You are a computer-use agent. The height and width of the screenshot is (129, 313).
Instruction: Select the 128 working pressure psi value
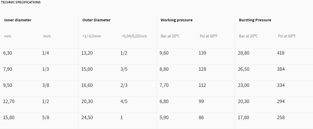tap(202, 69)
